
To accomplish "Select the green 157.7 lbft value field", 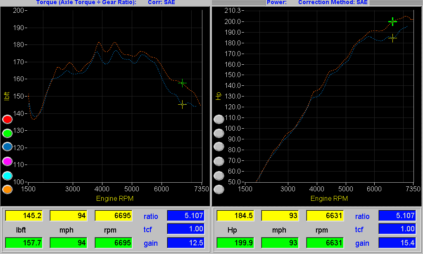I will pyautogui.click(x=24, y=243).
